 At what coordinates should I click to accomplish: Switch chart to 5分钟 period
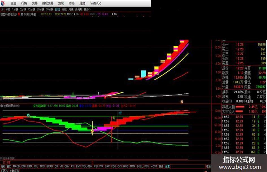tap(23, 9)
